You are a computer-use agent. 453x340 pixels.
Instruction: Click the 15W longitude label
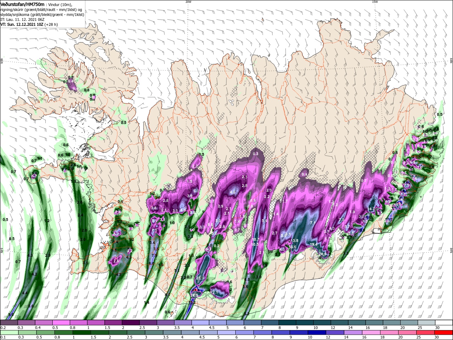(375, 2)
